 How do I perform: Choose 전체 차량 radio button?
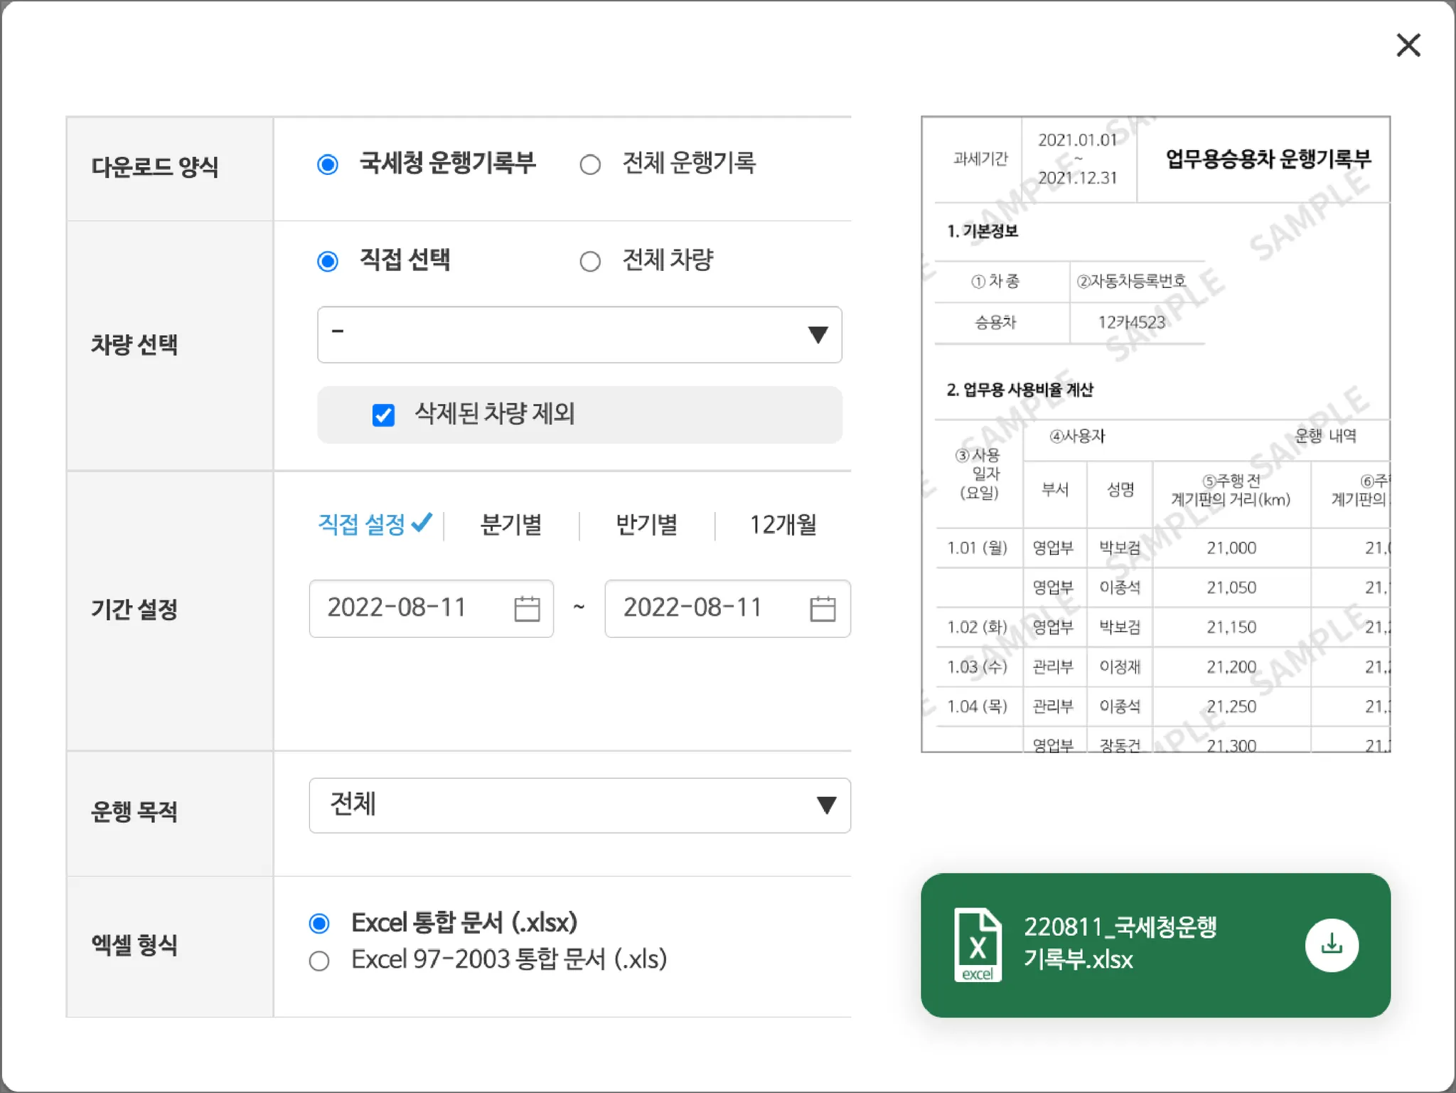pos(589,262)
